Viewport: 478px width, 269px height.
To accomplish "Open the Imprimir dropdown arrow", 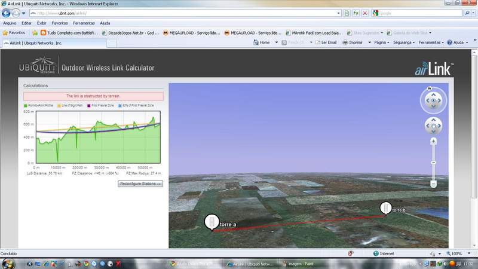I will (x=369, y=42).
